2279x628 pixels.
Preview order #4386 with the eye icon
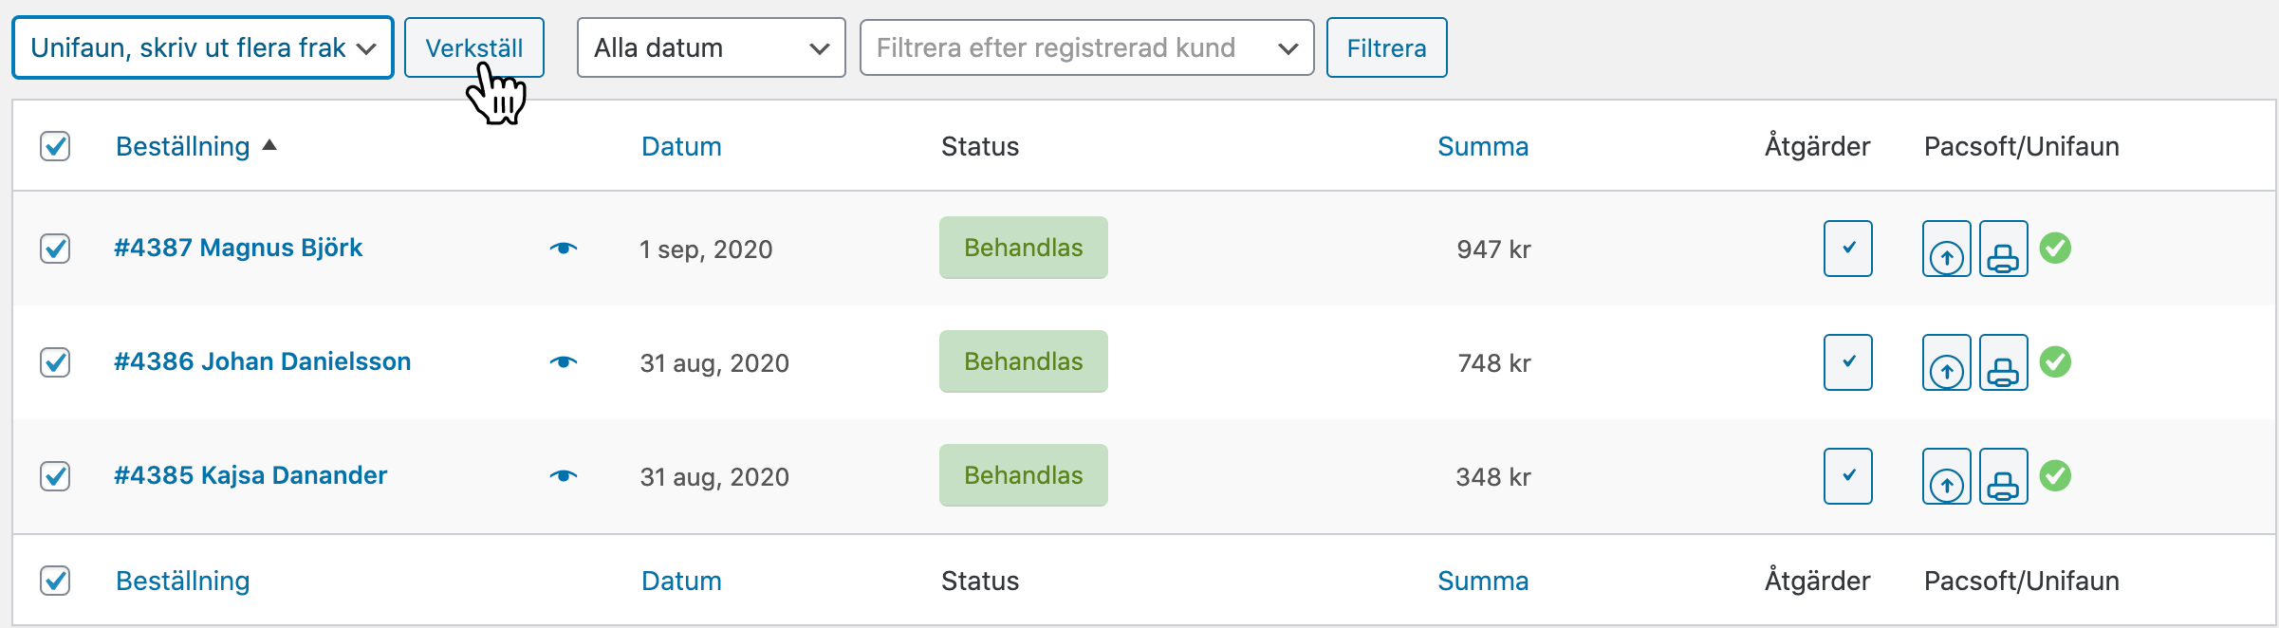pyautogui.click(x=564, y=362)
